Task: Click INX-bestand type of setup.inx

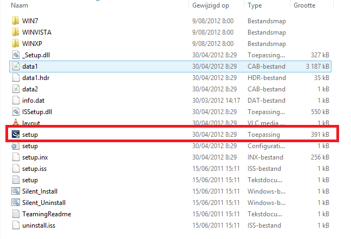Action: 265,157
